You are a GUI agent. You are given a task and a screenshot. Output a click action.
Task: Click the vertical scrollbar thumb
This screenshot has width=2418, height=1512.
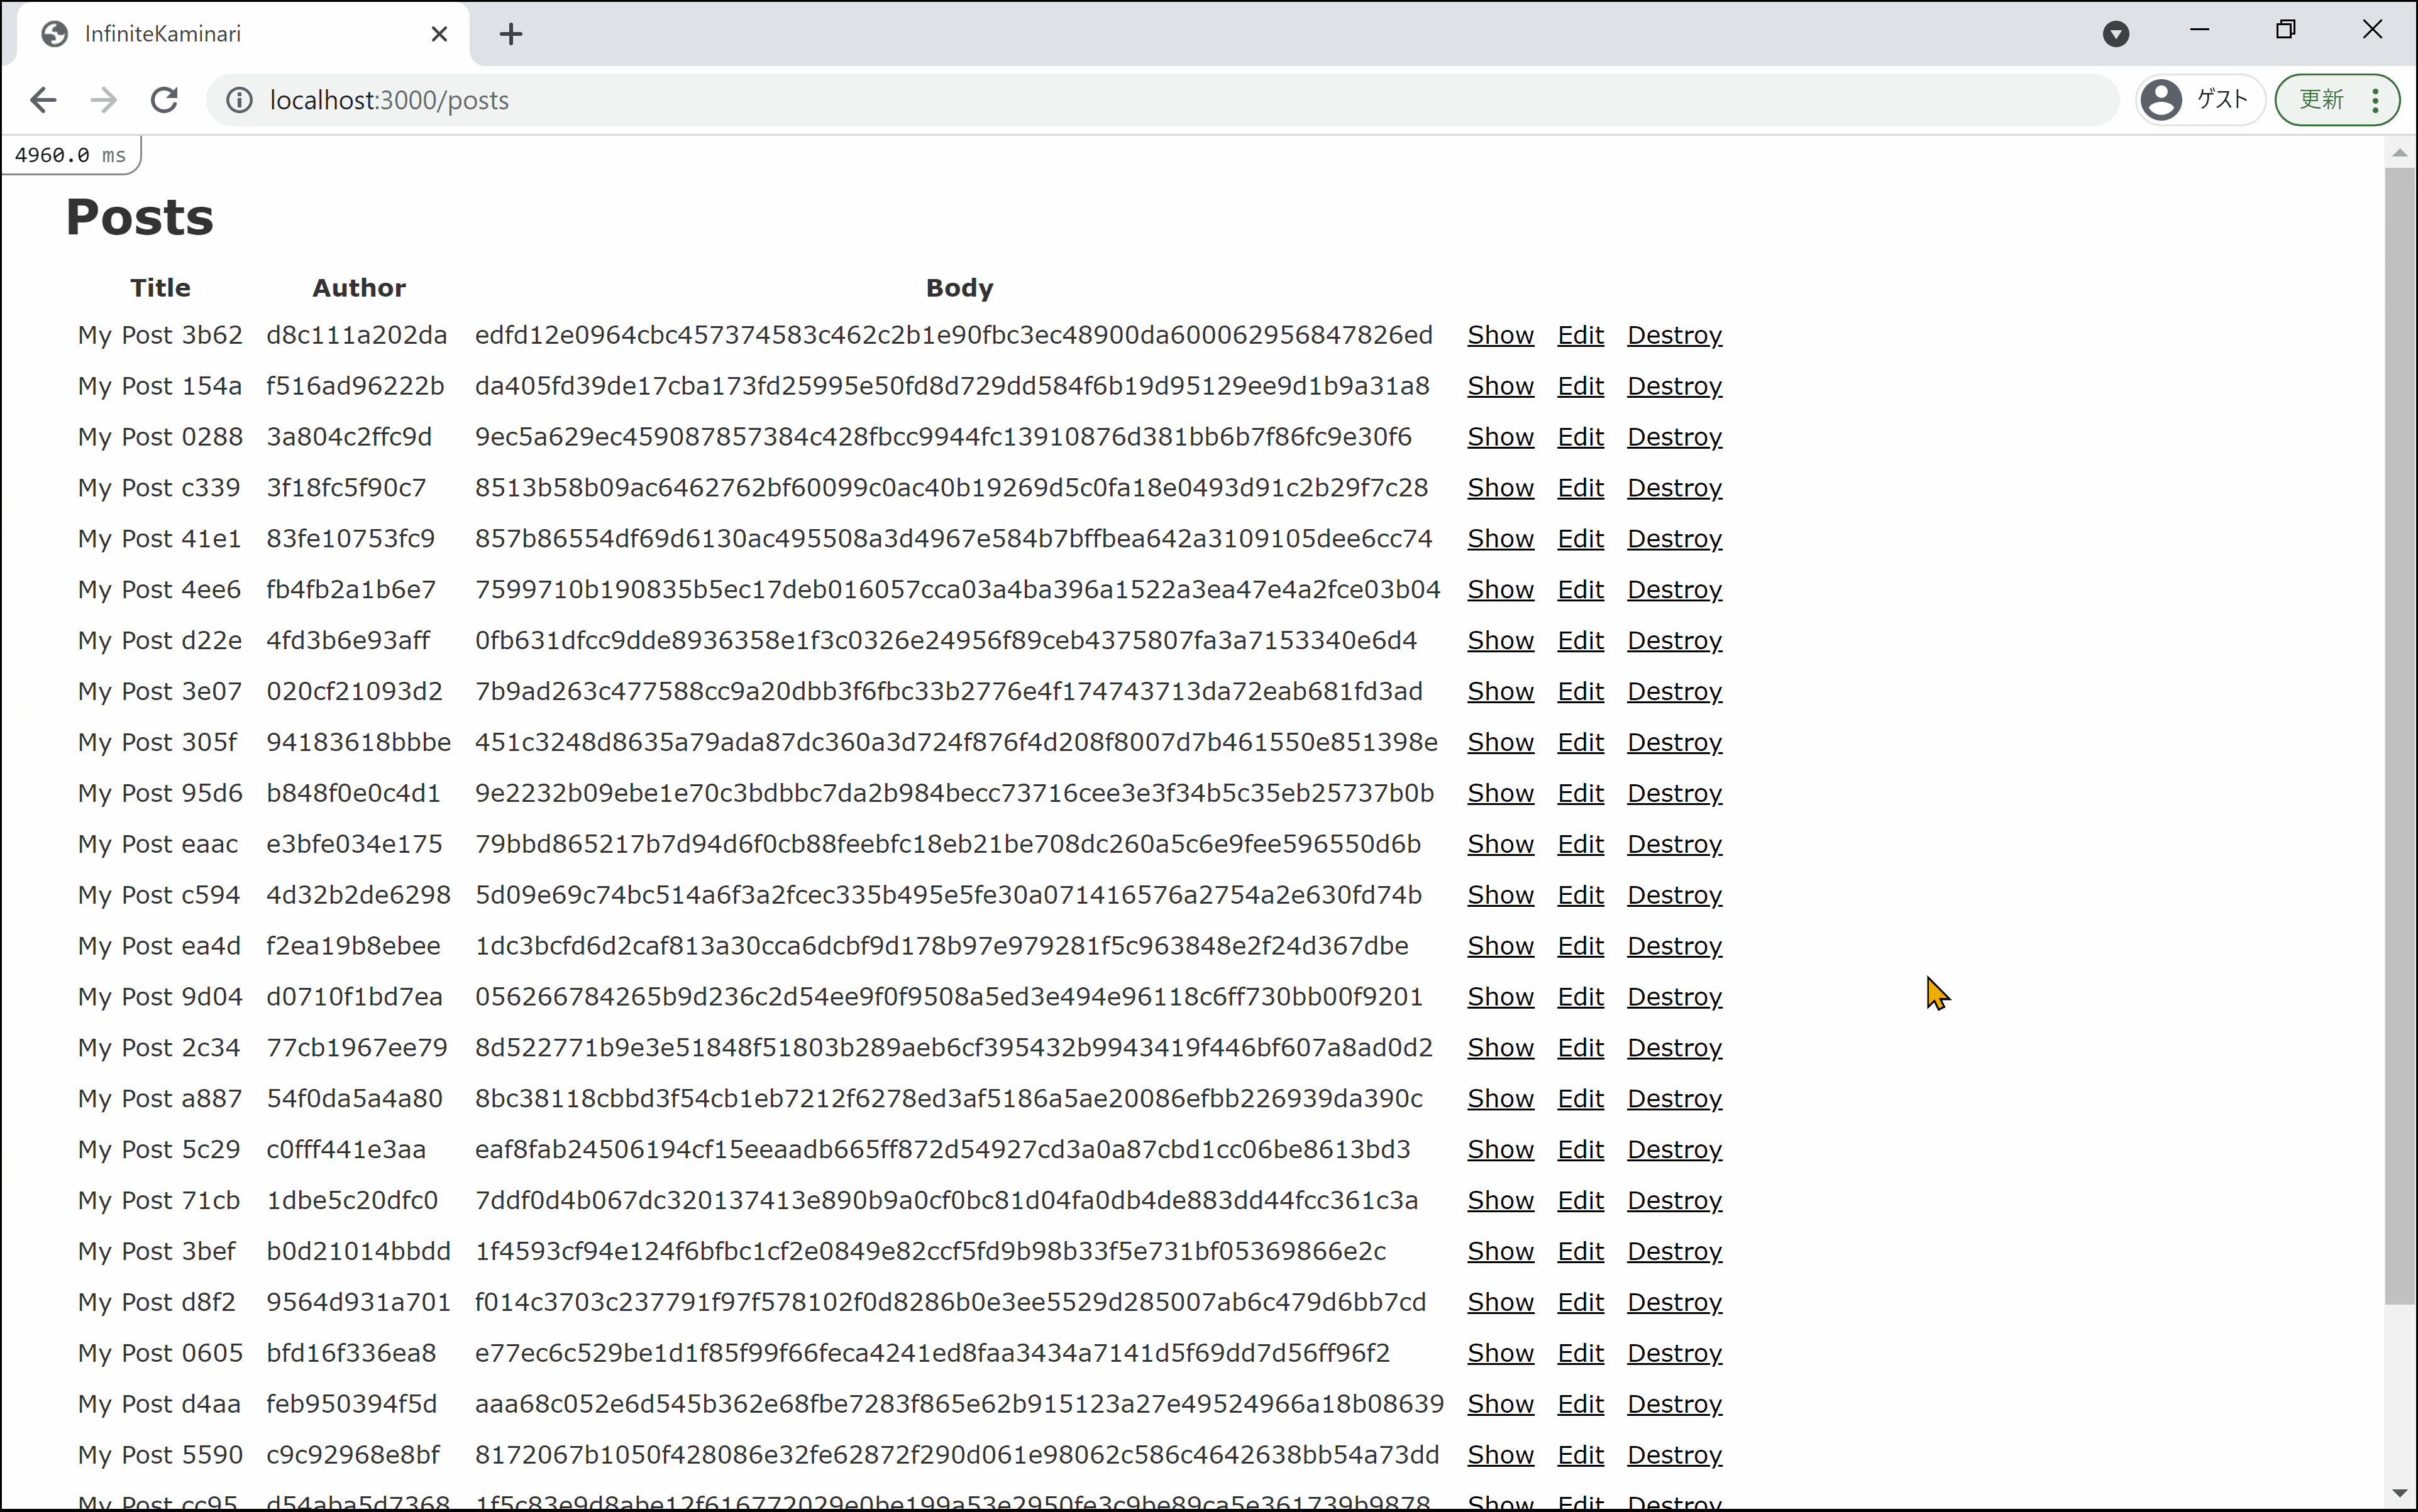click(2399, 735)
